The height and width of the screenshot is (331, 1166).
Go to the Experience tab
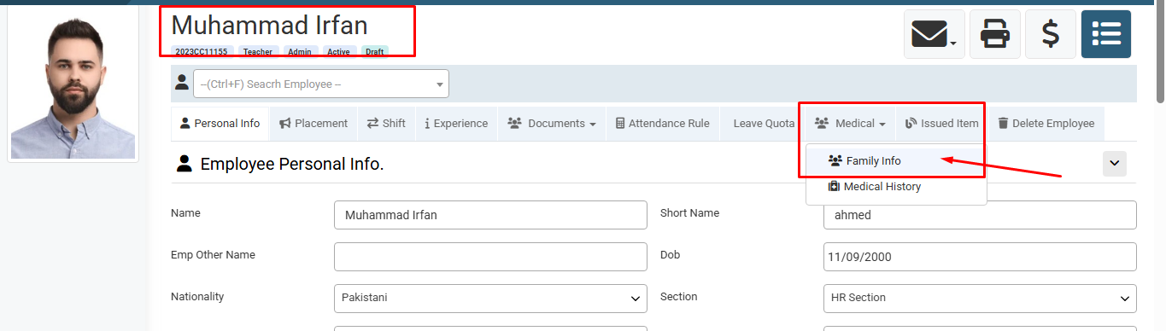click(x=456, y=124)
